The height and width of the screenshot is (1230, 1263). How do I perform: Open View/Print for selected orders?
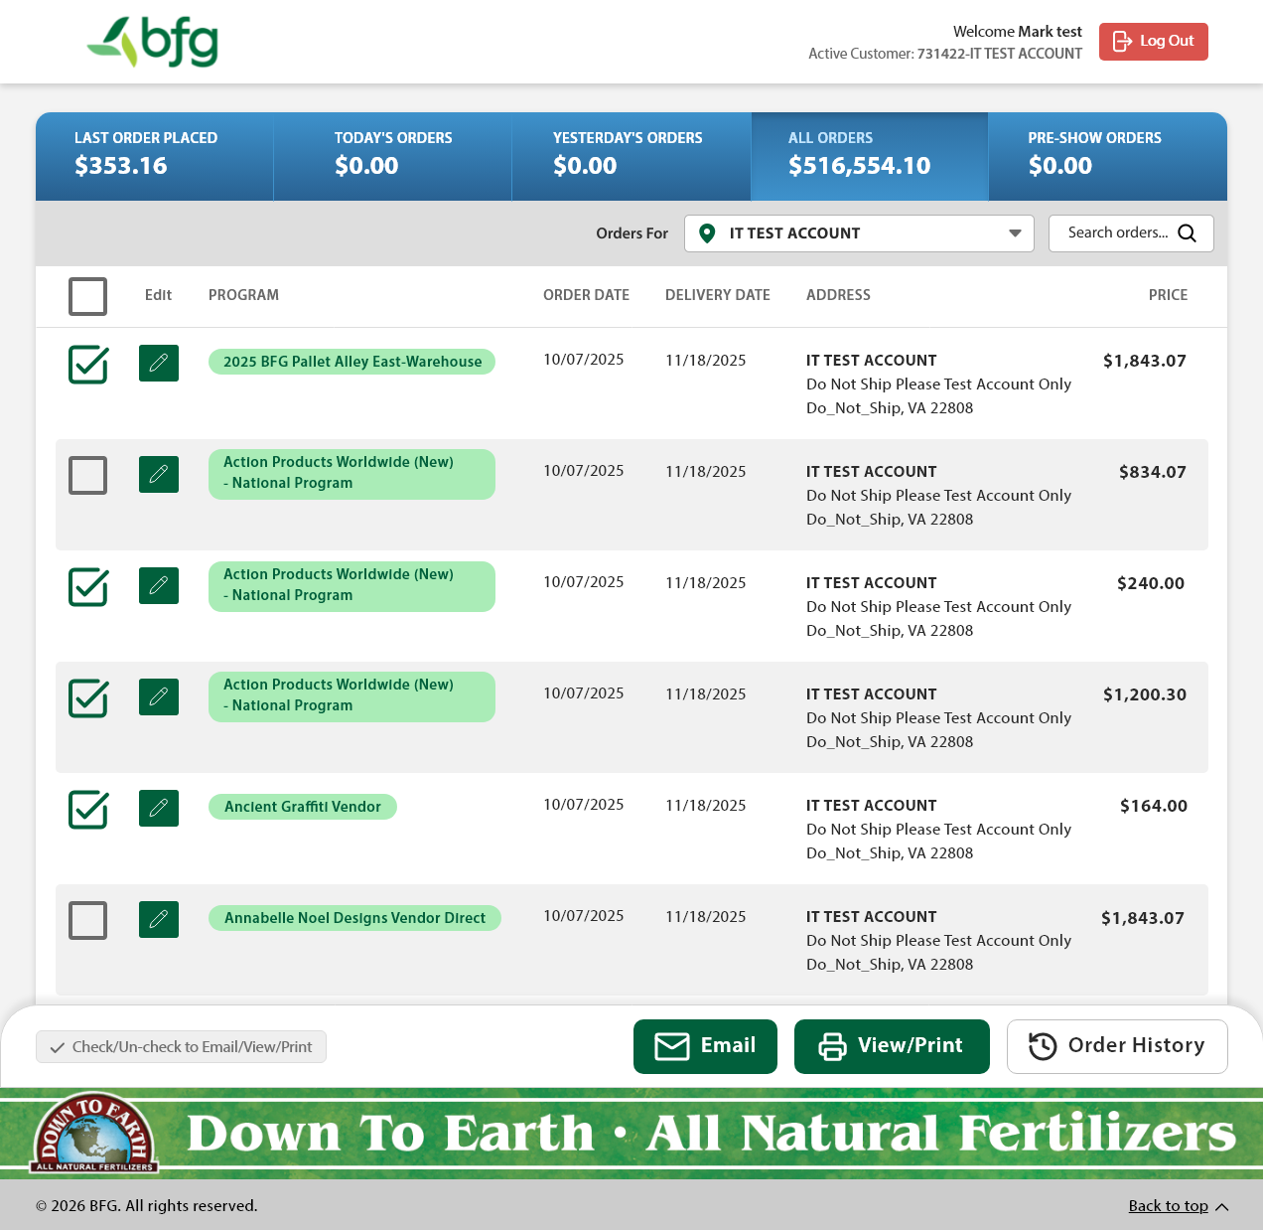[892, 1046]
